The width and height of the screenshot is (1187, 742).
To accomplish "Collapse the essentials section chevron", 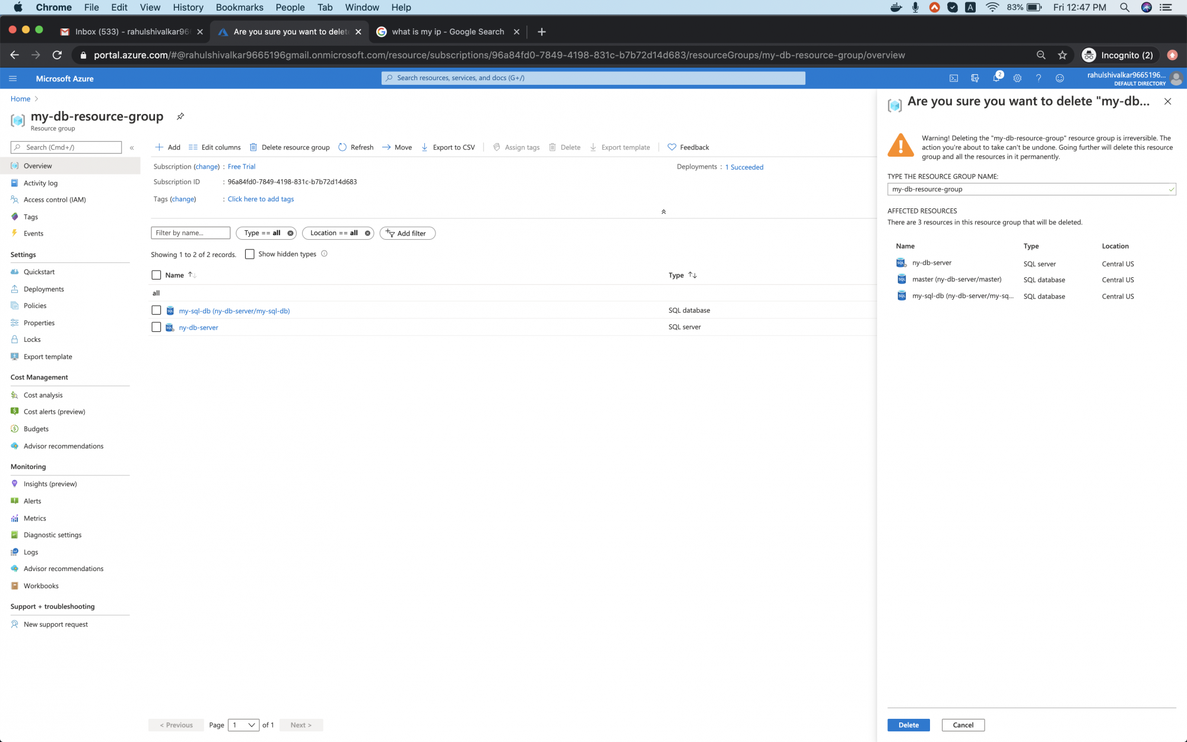I will pyautogui.click(x=664, y=212).
